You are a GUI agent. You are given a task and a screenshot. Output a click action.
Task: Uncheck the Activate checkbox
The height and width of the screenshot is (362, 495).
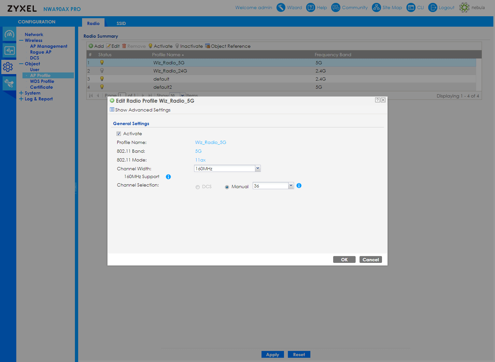coord(119,134)
